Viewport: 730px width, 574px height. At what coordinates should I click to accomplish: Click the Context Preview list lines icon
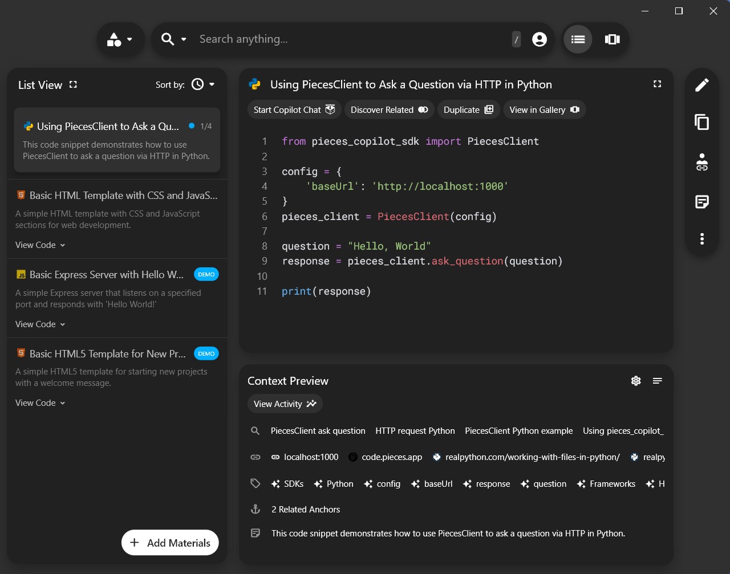658,381
